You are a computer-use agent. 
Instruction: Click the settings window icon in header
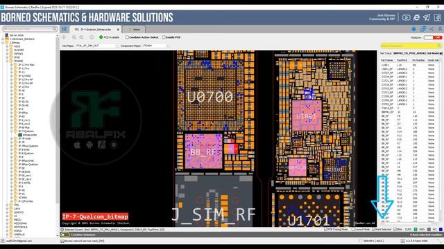coord(437,17)
